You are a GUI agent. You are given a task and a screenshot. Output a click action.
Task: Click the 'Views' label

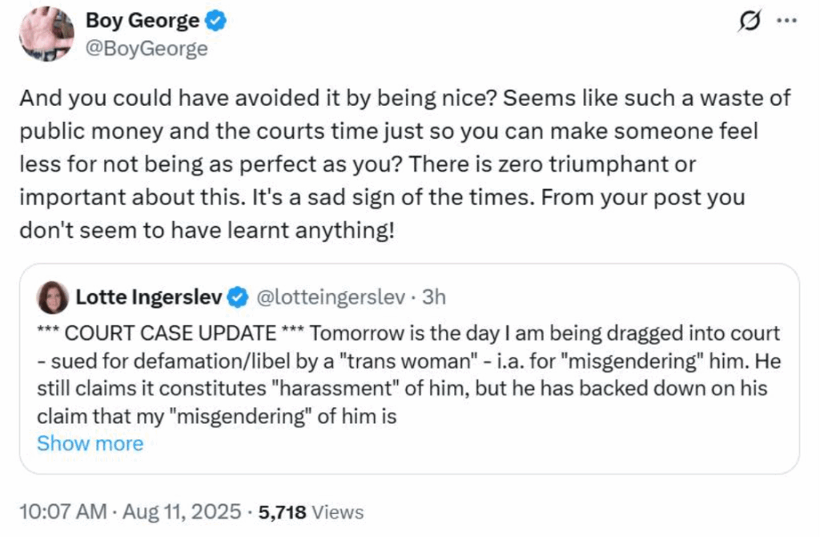336,511
